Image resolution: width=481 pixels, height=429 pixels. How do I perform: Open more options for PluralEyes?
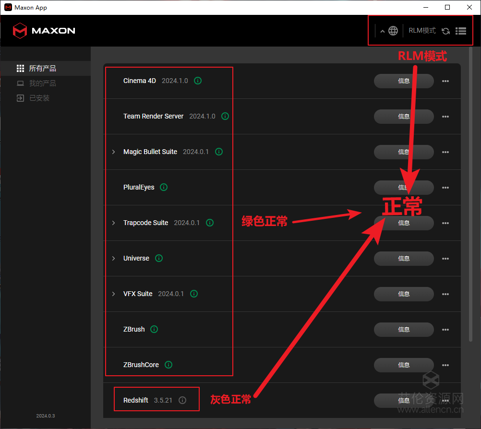445,187
